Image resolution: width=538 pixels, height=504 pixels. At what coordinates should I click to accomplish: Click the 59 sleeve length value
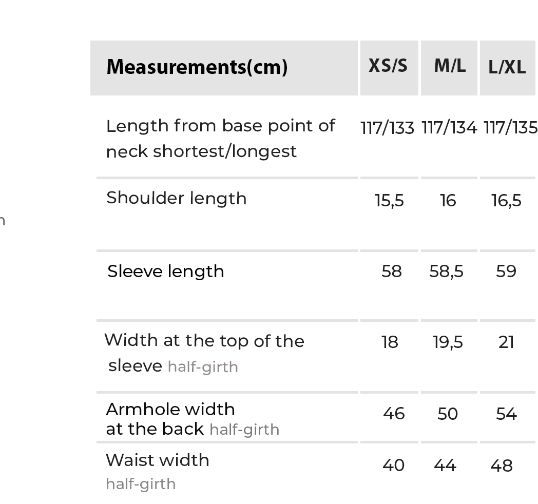506,272
